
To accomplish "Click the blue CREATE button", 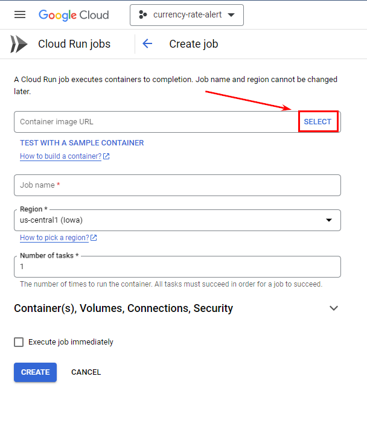I will coord(35,372).
